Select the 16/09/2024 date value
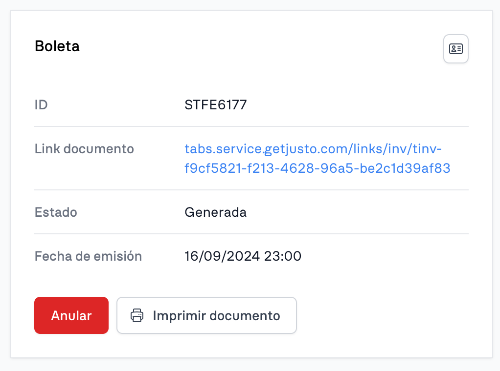The width and height of the screenshot is (500, 371). click(x=222, y=256)
